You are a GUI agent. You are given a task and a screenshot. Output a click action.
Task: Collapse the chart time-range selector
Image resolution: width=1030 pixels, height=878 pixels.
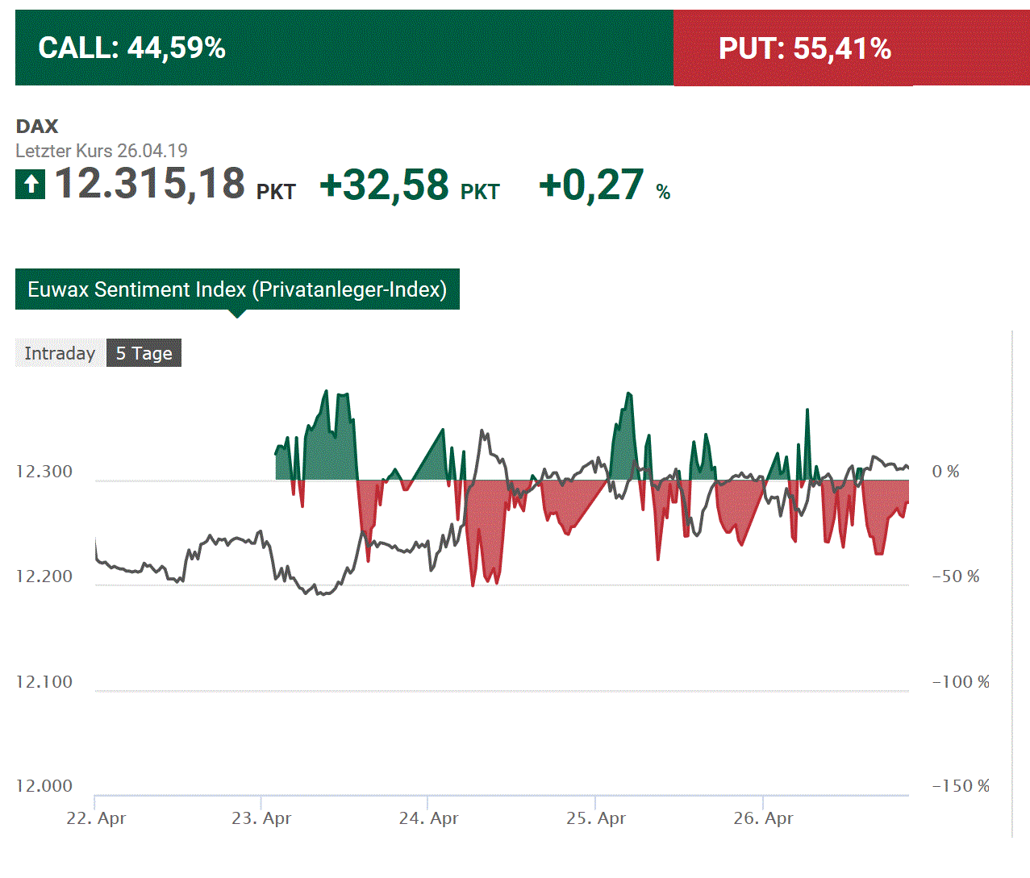pos(144,353)
